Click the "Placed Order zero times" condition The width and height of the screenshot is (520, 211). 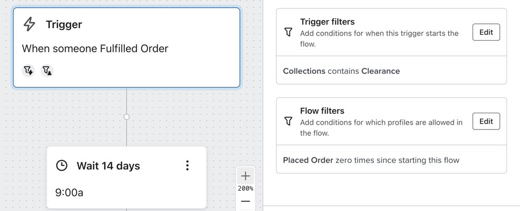(371, 160)
